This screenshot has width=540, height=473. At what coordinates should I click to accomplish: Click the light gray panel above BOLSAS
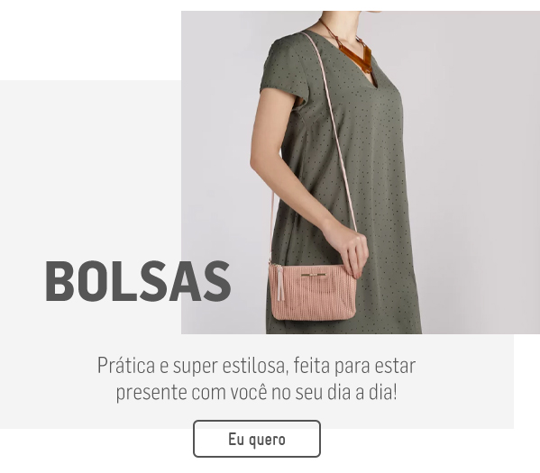coord(90,165)
